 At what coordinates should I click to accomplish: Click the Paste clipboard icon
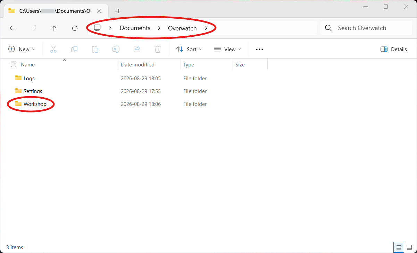click(x=95, y=49)
